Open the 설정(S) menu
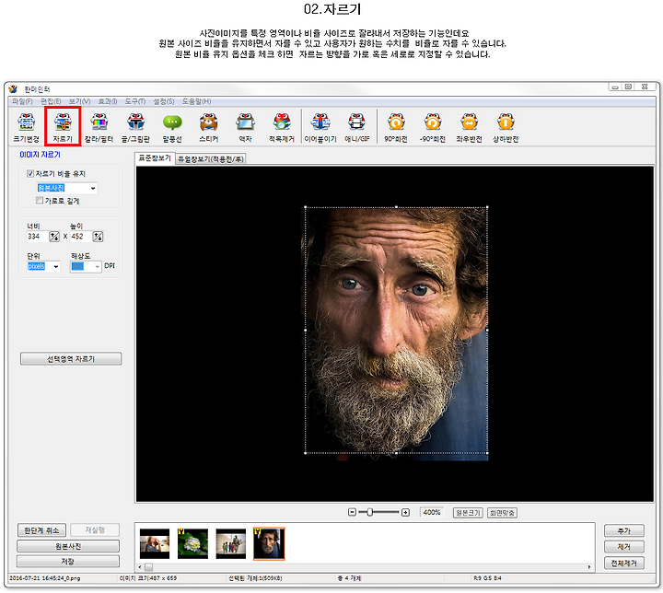Image resolution: width=663 pixels, height=593 pixels. (164, 101)
